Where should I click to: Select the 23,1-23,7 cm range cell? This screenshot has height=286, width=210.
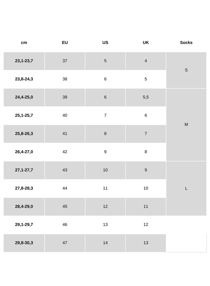[24, 61]
